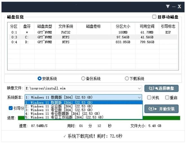The width and height of the screenshot is (186, 144).
Task: Enable the 显移动磁盘 checkbox
Action: click(154, 17)
